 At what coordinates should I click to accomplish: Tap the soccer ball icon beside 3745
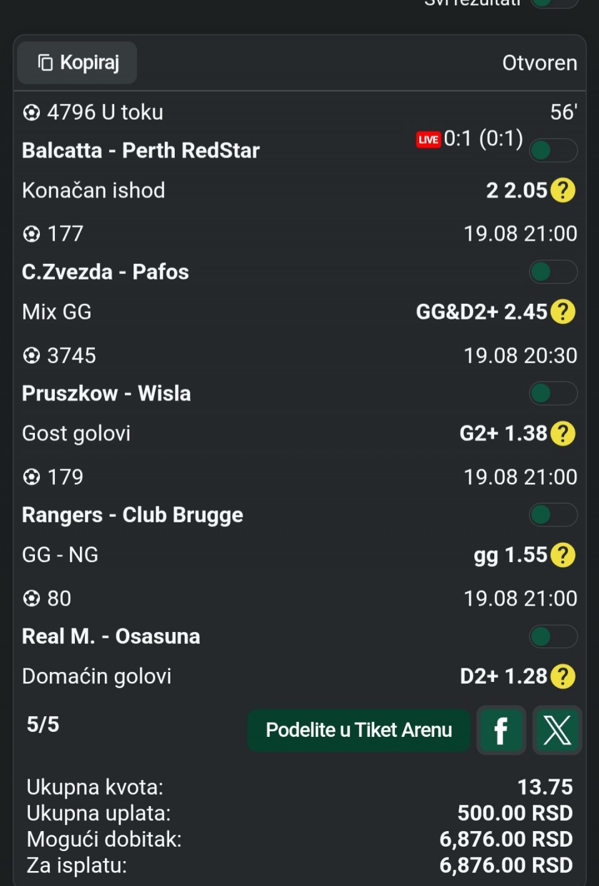coord(31,356)
